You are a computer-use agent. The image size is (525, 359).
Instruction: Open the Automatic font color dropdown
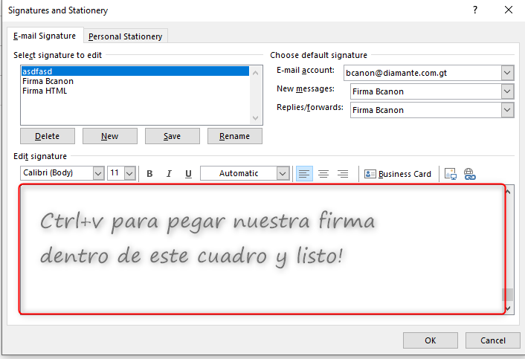pyautogui.click(x=283, y=173)
